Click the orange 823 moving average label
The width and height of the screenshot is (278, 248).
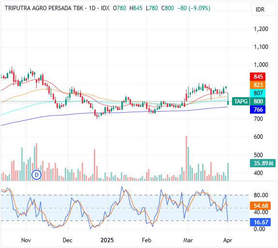[258, 85]
